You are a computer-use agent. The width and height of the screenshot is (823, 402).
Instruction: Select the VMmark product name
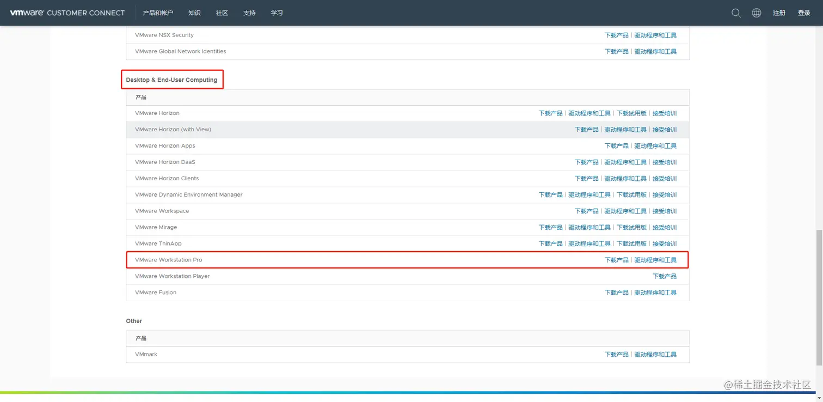point(146,354)
